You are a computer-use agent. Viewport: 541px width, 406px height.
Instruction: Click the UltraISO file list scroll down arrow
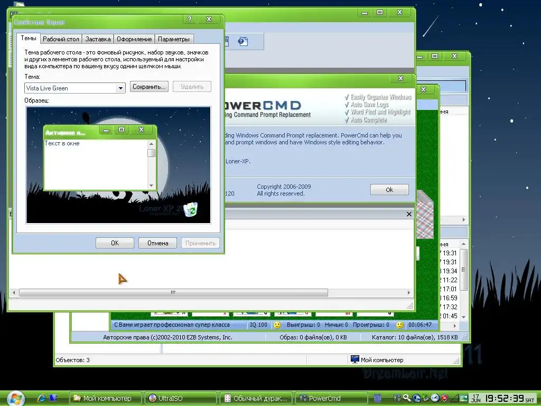pyautogui.click(x=464, y=317)
